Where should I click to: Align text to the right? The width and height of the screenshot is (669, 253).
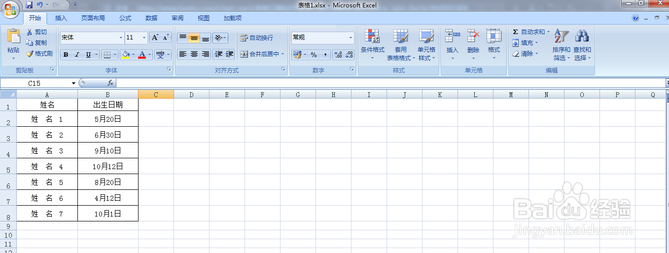[x=206, y=54]
